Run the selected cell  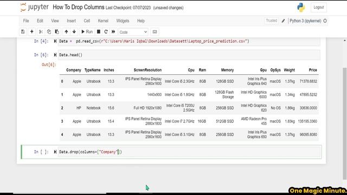tap(87, 32)
